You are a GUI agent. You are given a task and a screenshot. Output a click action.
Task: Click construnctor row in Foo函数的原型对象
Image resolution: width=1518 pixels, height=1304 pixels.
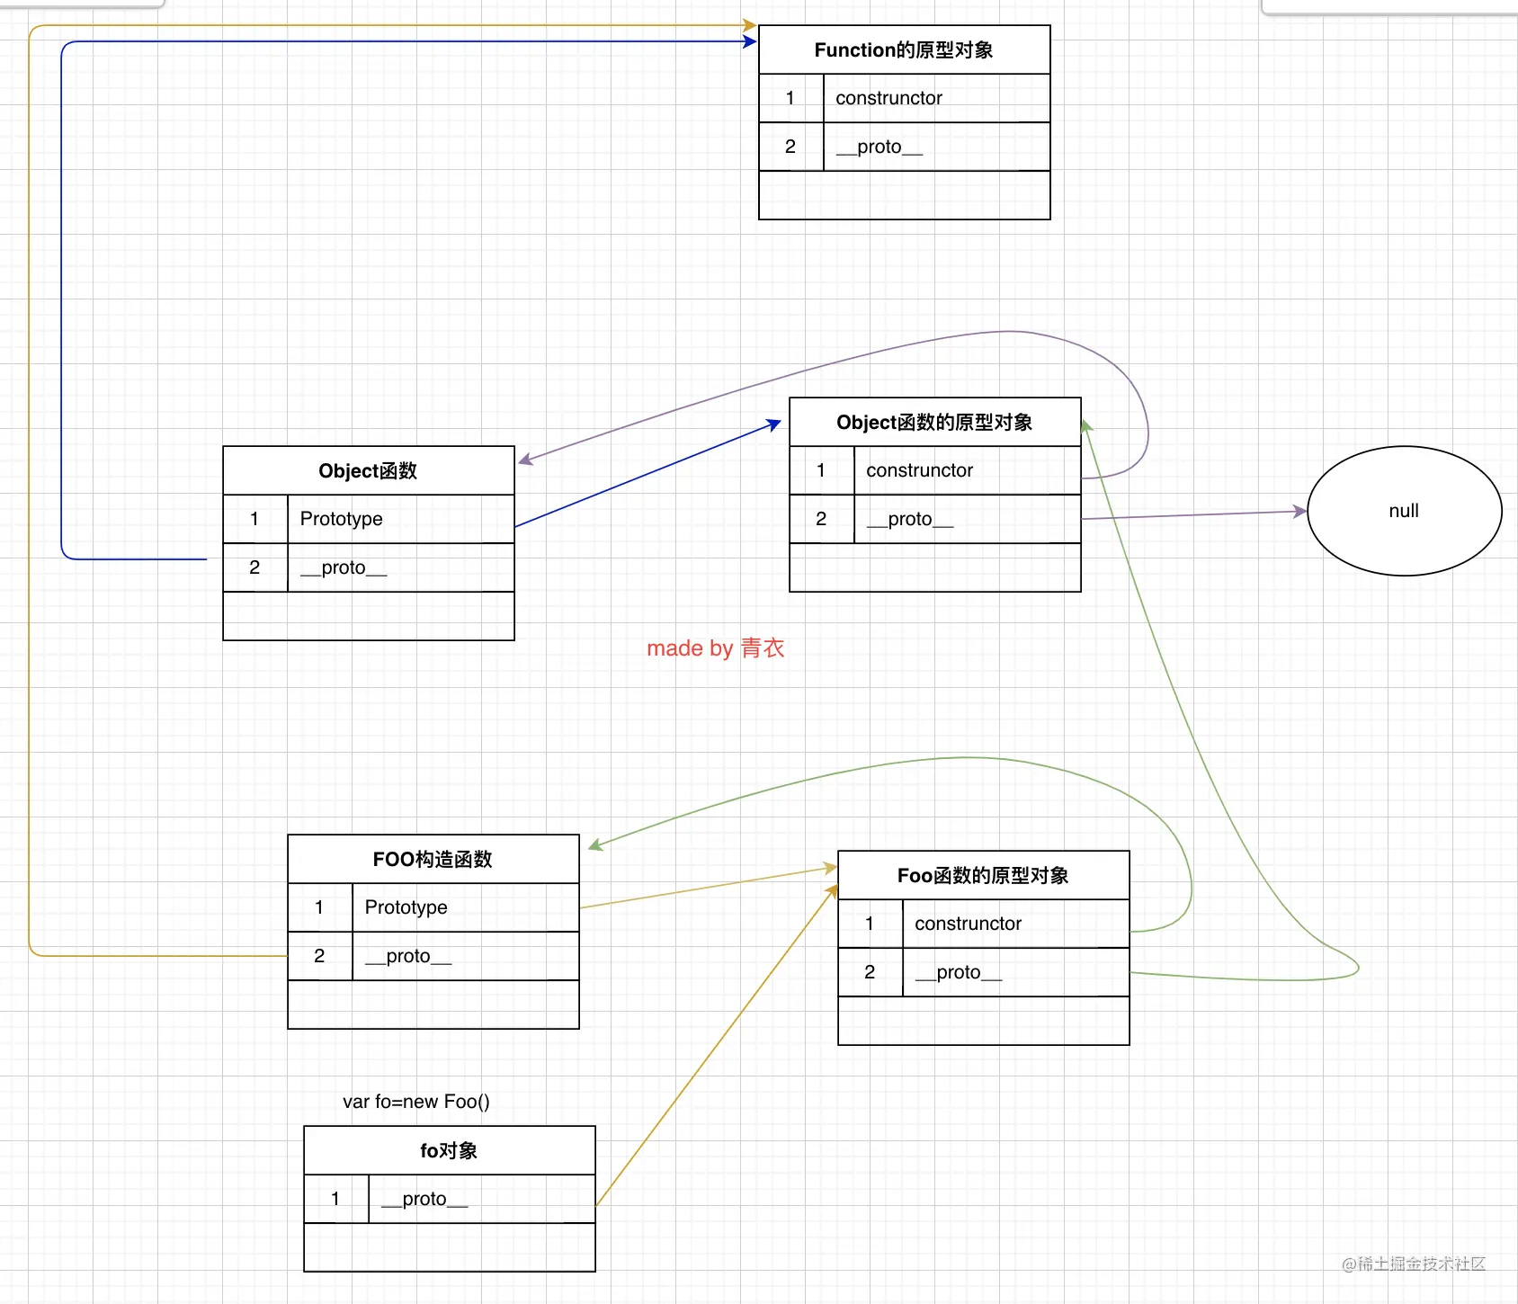pos(983,924)
